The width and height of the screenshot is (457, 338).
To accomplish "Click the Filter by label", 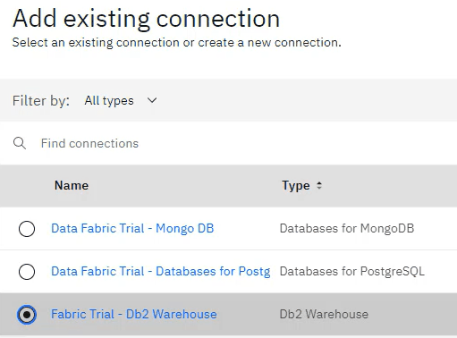I will click(41, 100).
